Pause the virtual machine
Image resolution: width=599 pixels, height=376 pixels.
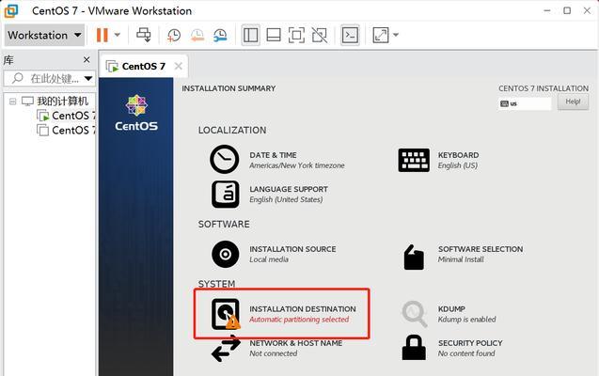pyautogui.click(x=102, y=35)
